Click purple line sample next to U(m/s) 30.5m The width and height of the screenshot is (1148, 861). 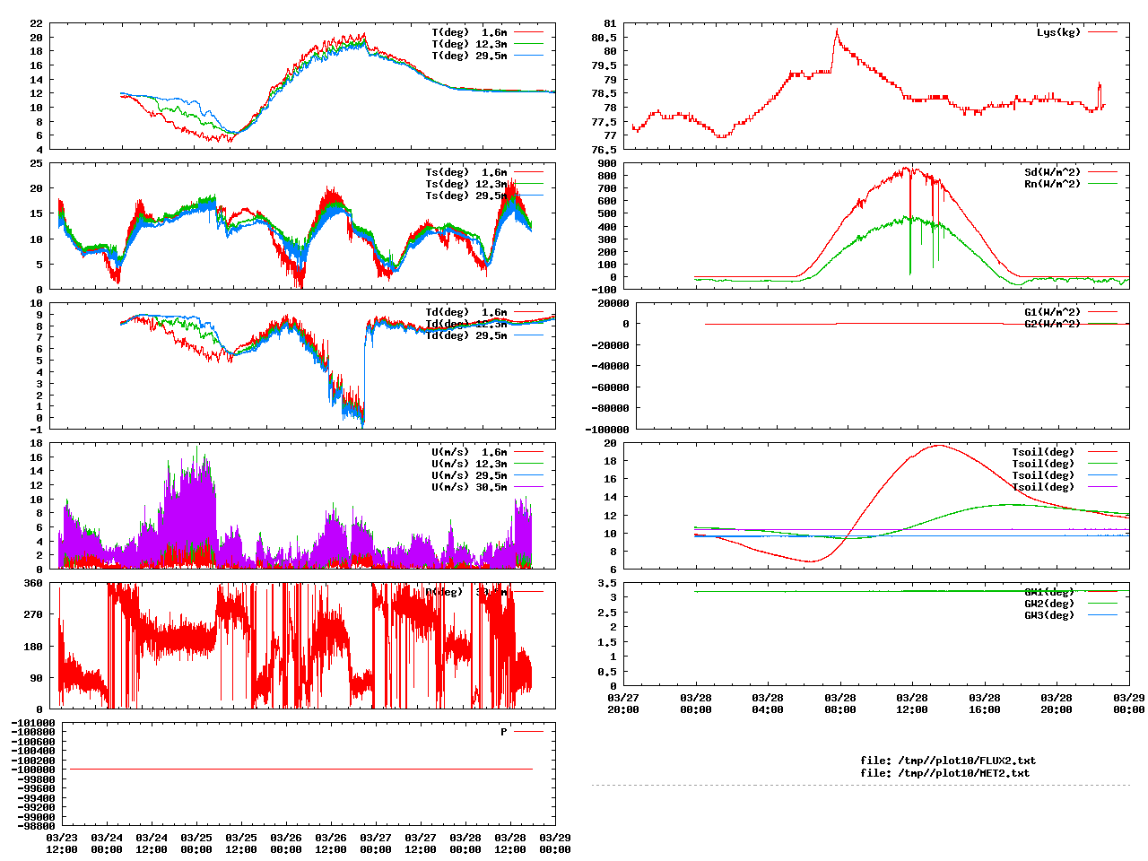pyautogui.click(x=529, y=487)
